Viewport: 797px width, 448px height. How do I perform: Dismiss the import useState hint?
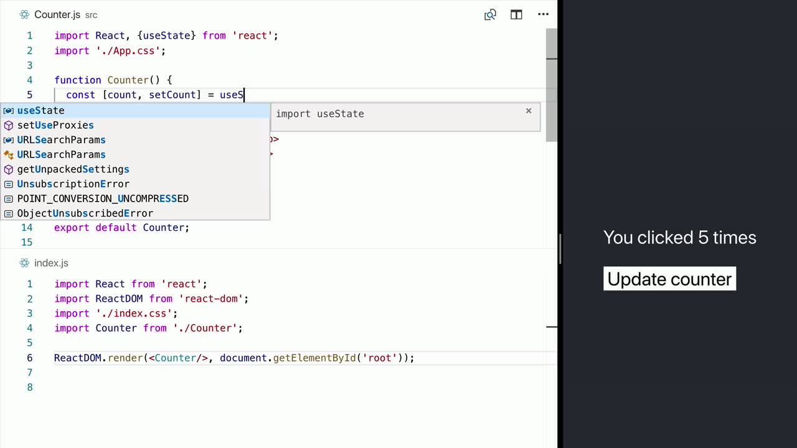[528, 110]
